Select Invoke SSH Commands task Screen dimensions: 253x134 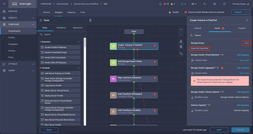click(60, 57)
